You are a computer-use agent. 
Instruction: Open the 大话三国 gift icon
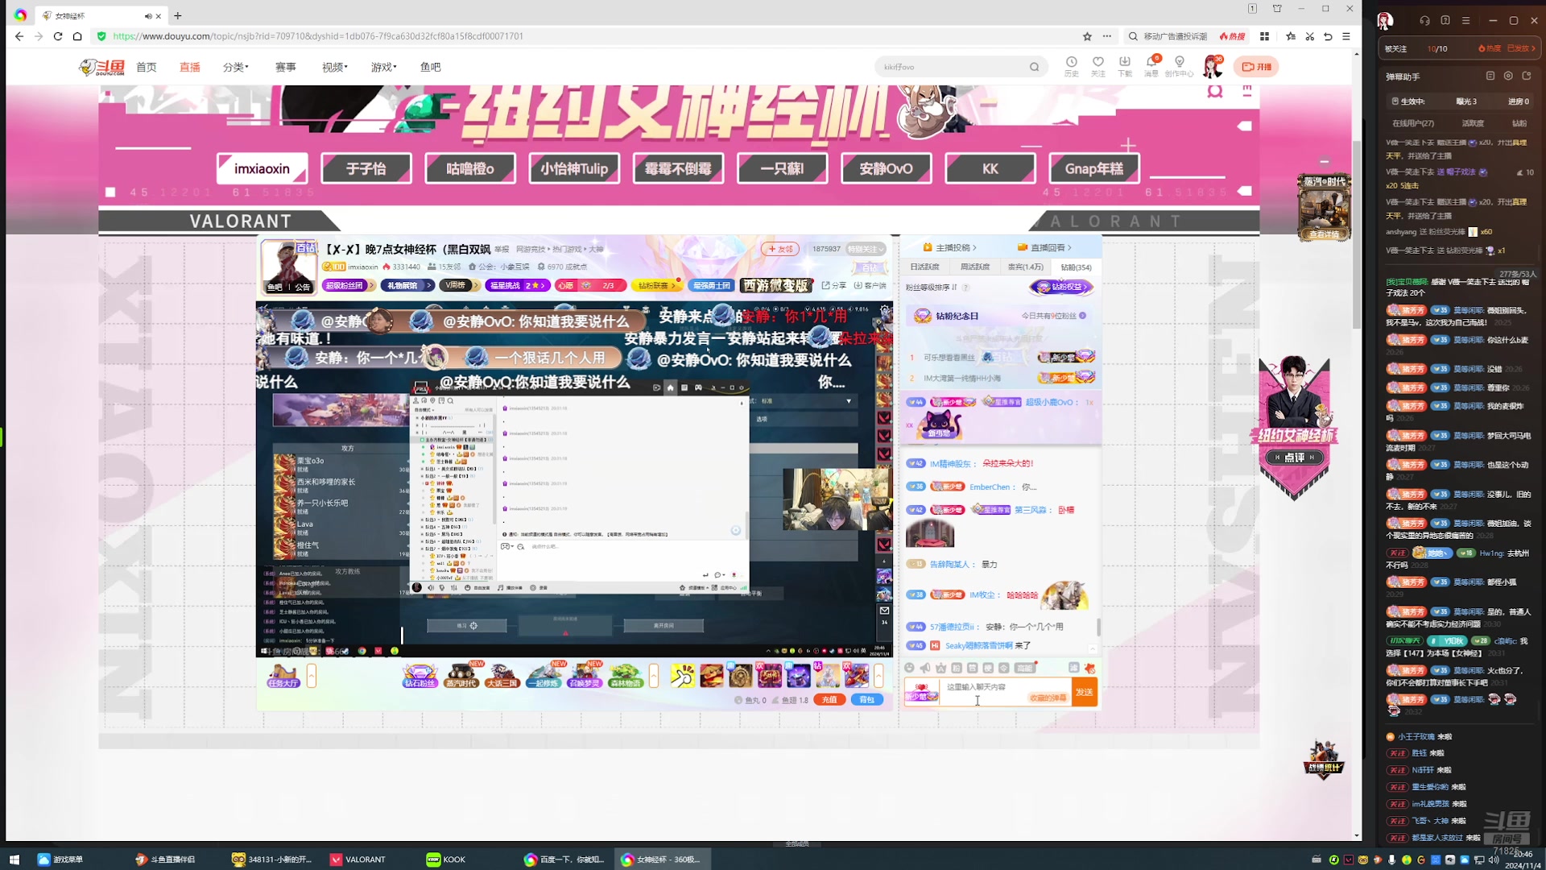pos(502,676)
